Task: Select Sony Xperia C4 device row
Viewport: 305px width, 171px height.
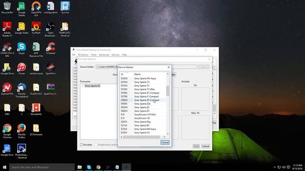Action: 143,133
